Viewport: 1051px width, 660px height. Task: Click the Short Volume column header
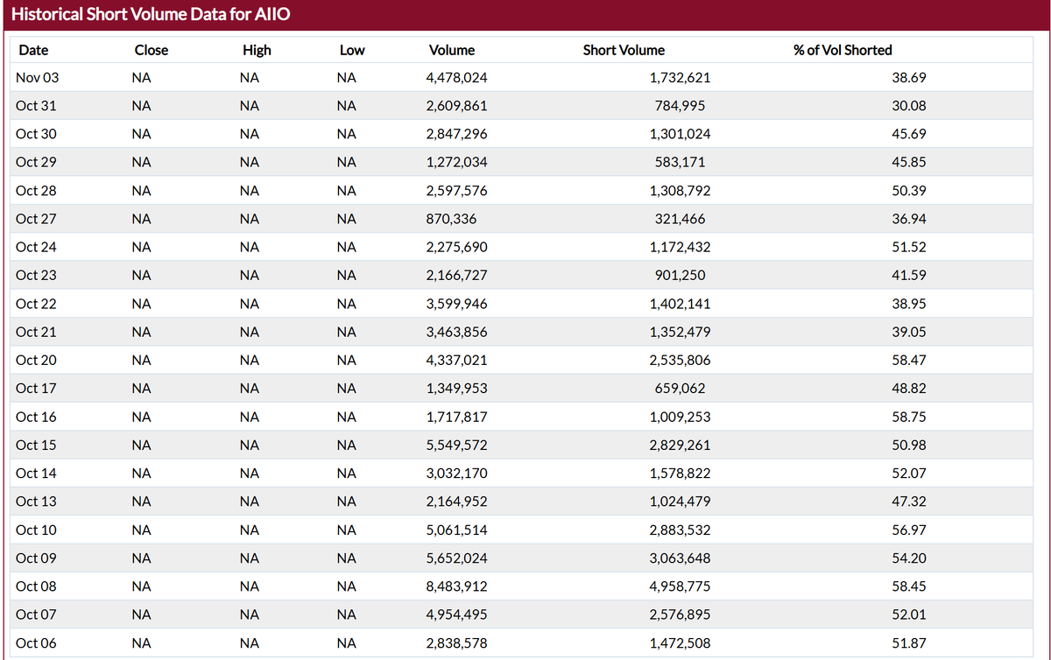click(624, 50)
